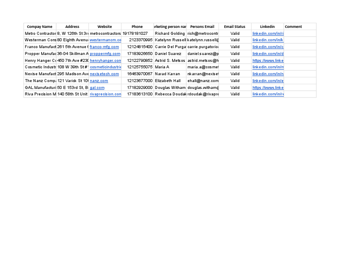
Task: Select the metrocontractors website cell
Action: pyautogui.click(x=105, y=34)
